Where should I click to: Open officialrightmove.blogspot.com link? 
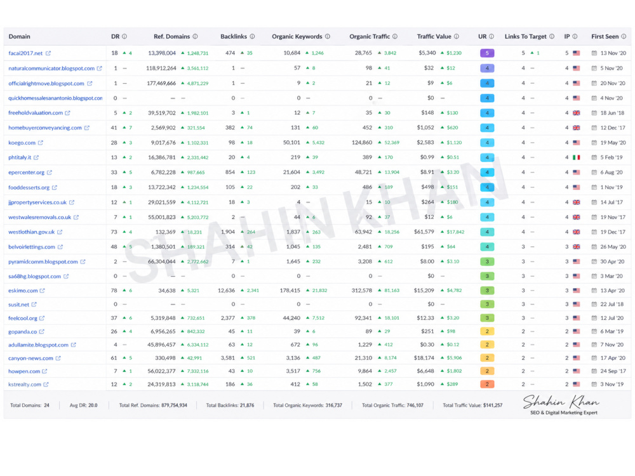46,83
